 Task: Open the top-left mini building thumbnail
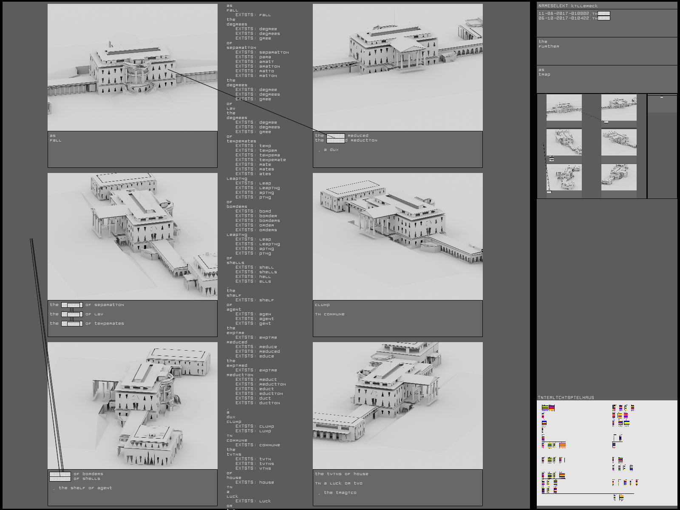point(564,108)
